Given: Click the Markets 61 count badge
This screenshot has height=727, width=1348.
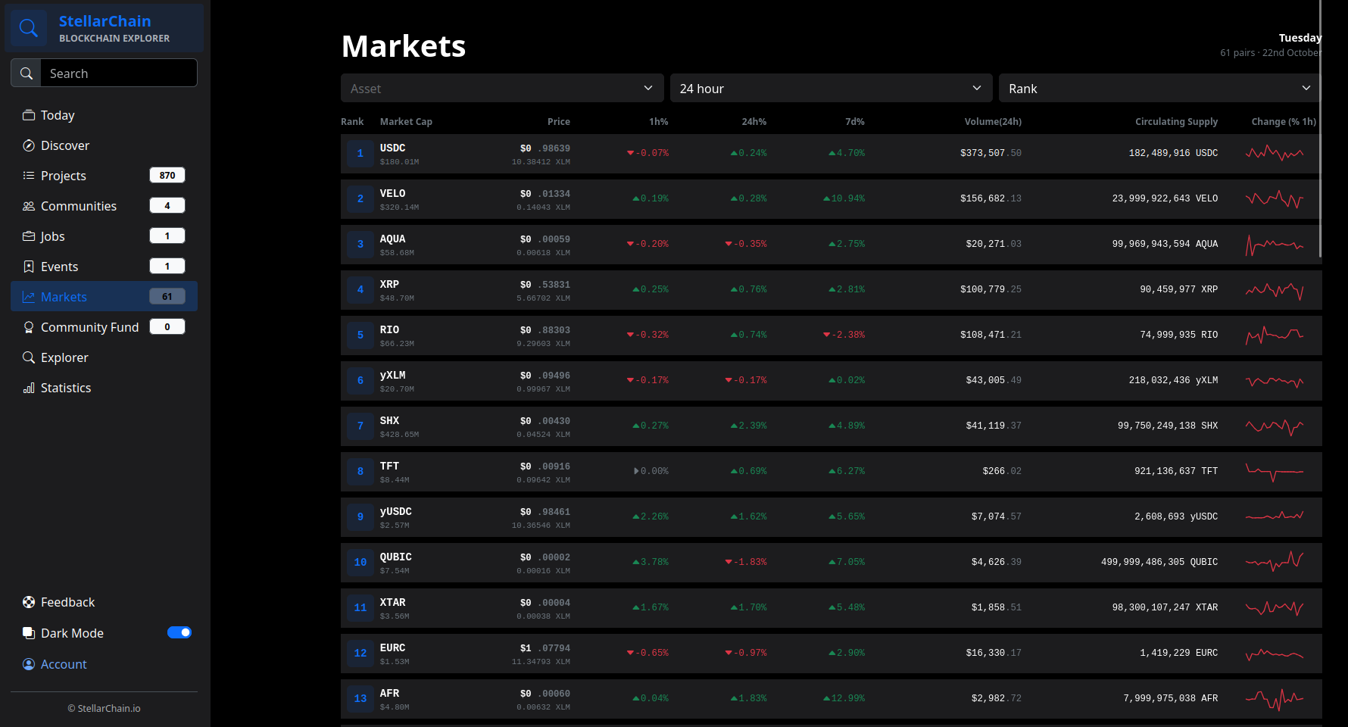Looking at the screenshot, I should (167, 296).
